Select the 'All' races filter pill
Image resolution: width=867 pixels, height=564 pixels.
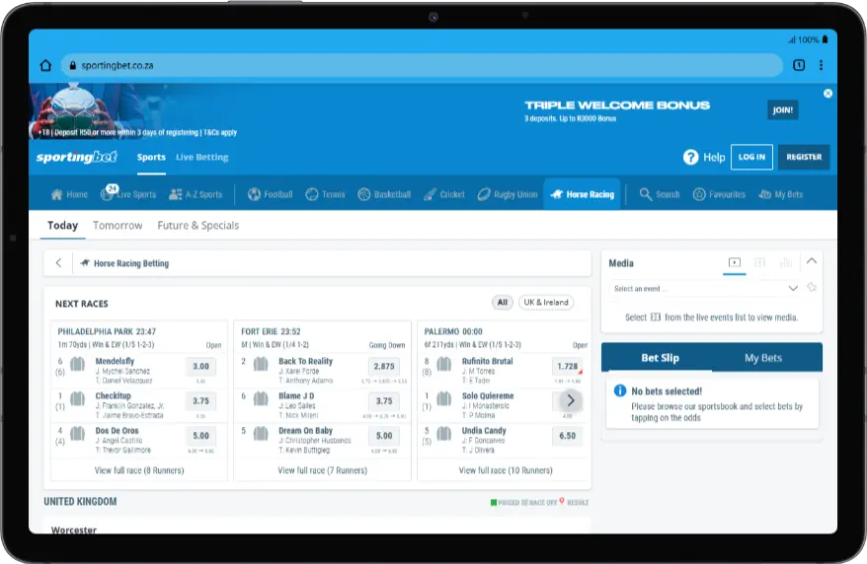tap(503, 303)
